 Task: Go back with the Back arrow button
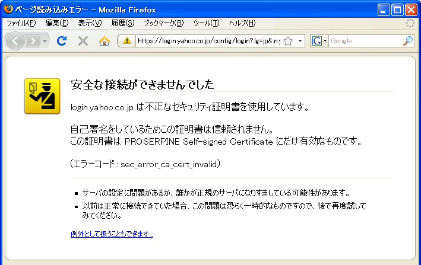15,41
